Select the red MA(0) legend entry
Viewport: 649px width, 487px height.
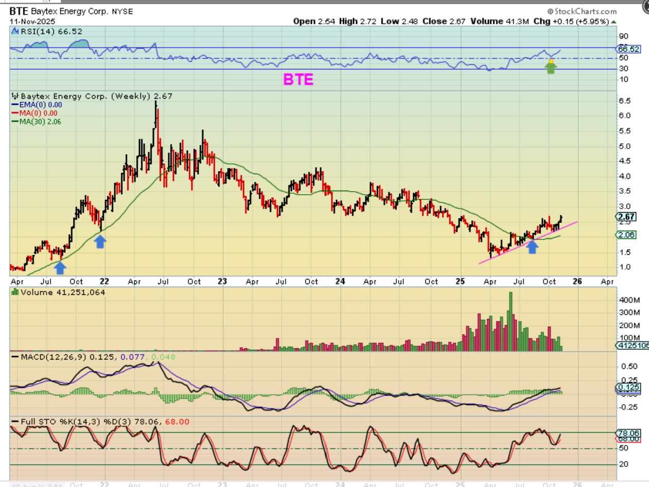point(36,113)
